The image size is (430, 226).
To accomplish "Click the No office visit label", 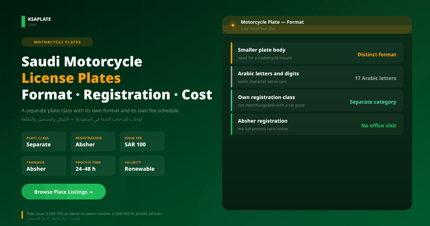I will tap(378, 126).
